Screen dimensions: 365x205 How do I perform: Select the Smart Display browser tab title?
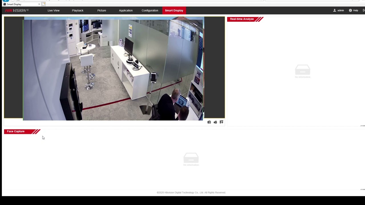(x=14, y=4)
